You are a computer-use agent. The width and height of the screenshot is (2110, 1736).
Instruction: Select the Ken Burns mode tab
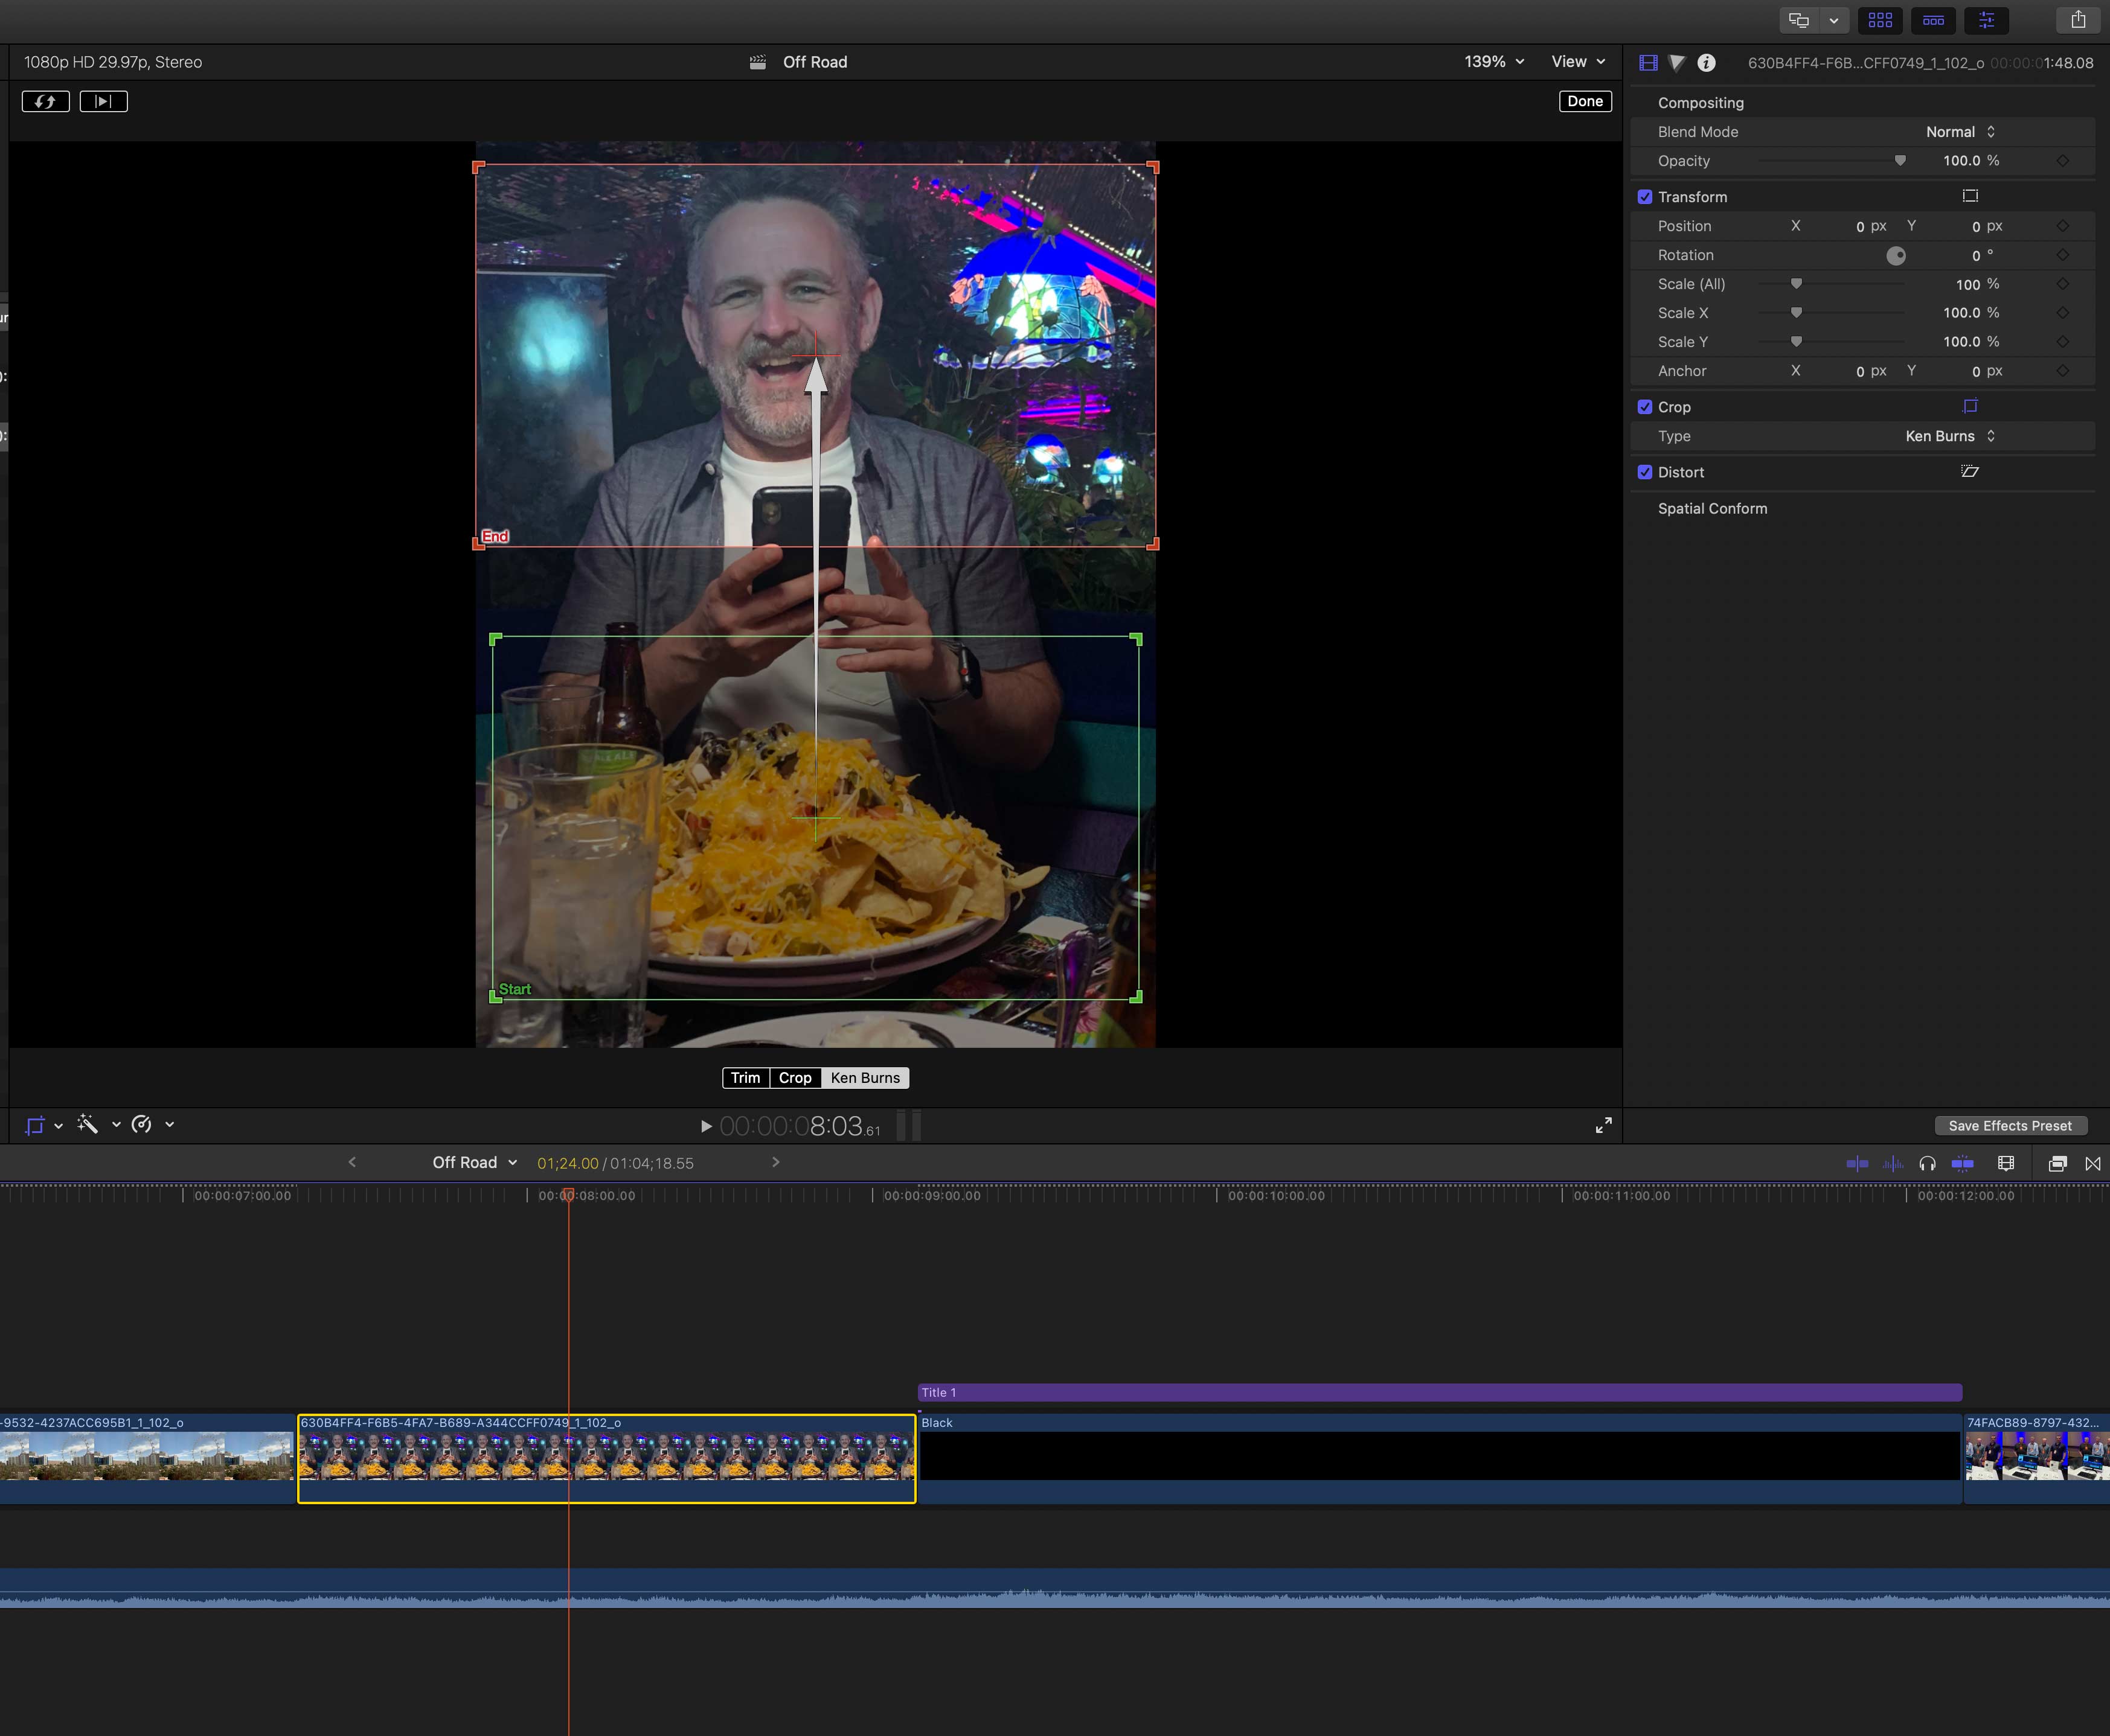pyautogui.click(x=865, y=1077)
